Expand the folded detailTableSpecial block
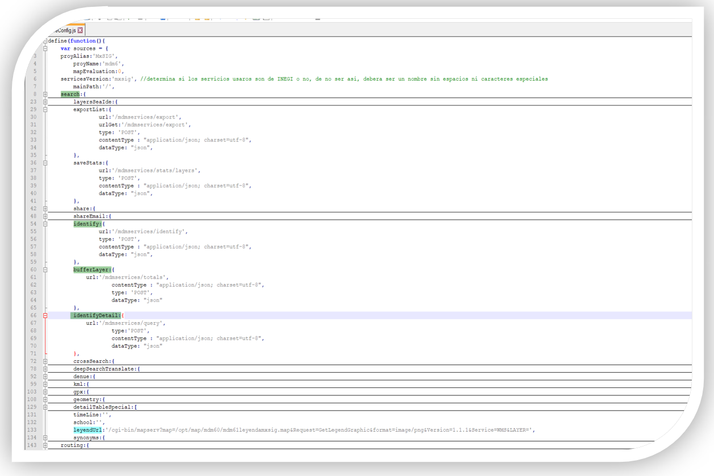Image resolution: width=714 pixels, height=476 pixels. [x=45, y=408]
